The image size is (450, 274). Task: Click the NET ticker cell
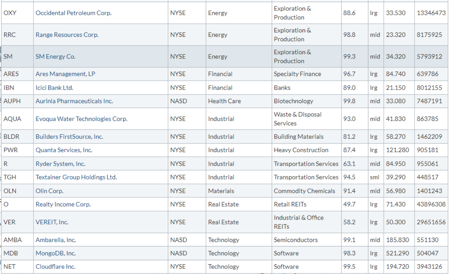17,267
